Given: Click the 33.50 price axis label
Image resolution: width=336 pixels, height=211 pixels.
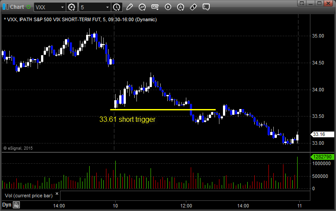Looking at the screenshot, I should tap(318, 117).
